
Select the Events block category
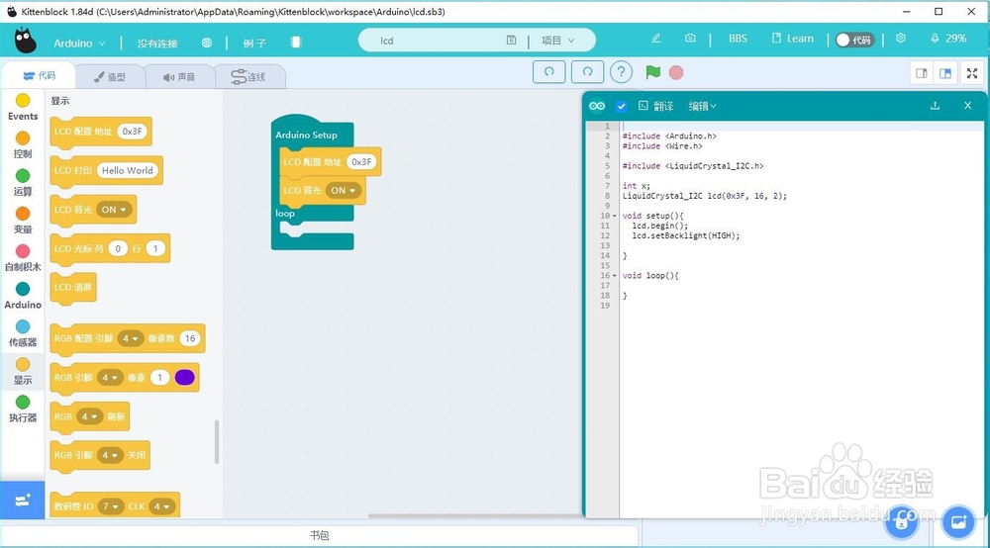[x=23, y=108]
